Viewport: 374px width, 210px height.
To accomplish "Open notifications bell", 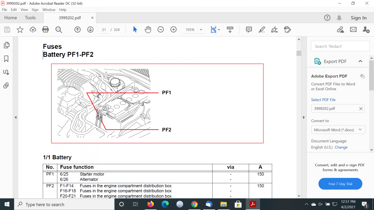I will point(339,18).
